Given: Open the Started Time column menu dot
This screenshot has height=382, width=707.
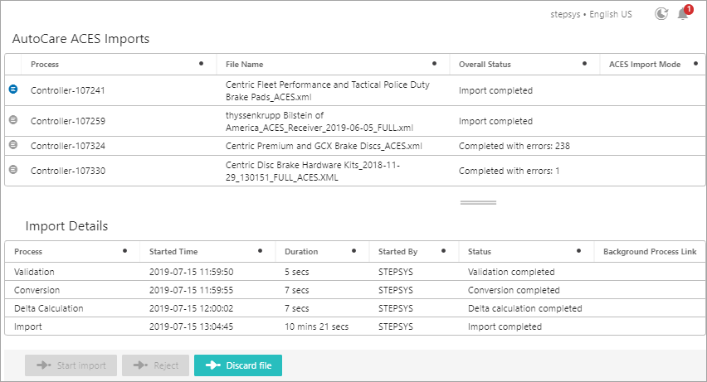Looking at the screenshot, I should point(261,251).
